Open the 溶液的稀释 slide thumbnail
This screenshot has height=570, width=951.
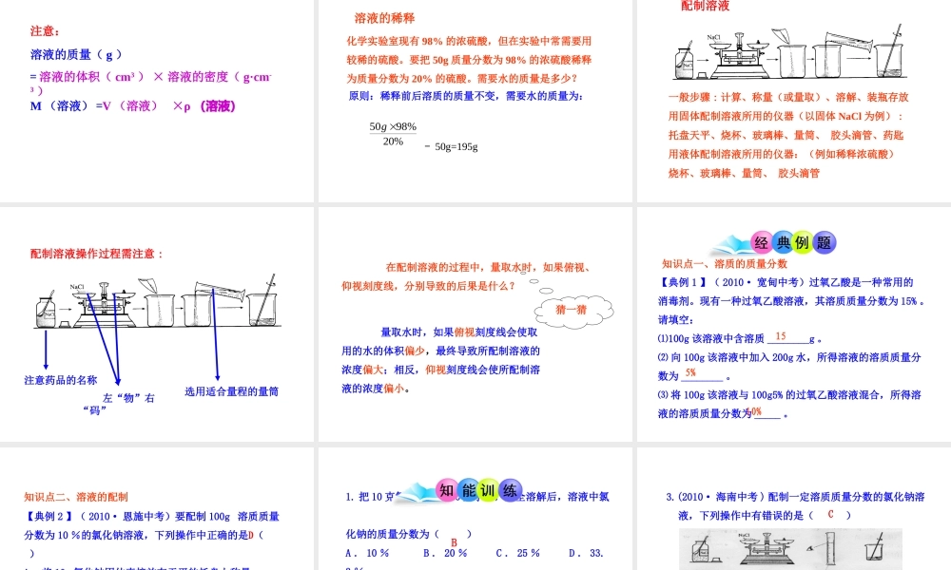475,100
